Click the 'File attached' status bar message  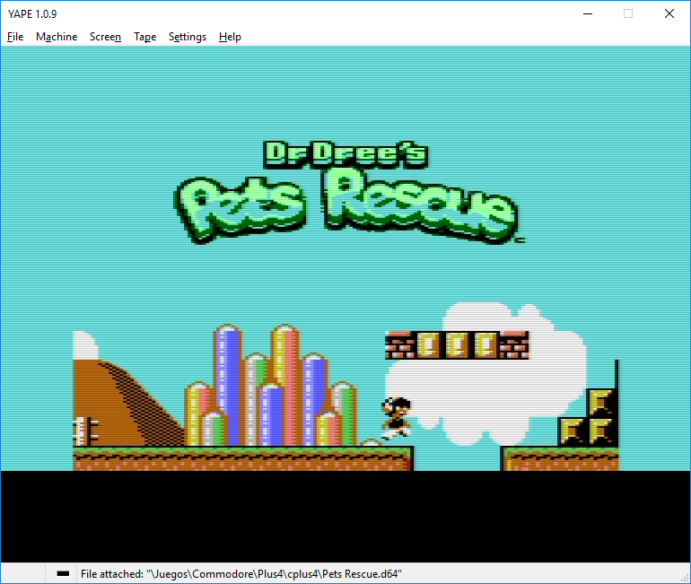click(x=241, y=574)
